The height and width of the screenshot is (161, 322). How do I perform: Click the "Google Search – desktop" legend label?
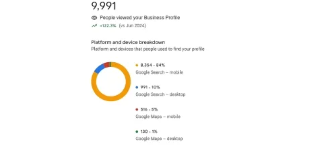(x=161, y=94)
